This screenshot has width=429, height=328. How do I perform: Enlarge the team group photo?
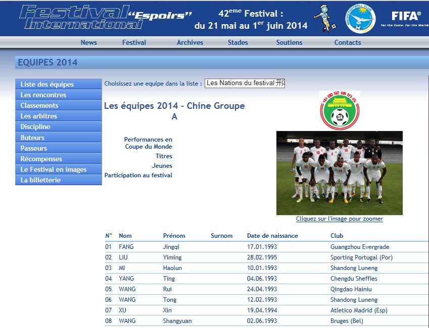tap(339, 173)
